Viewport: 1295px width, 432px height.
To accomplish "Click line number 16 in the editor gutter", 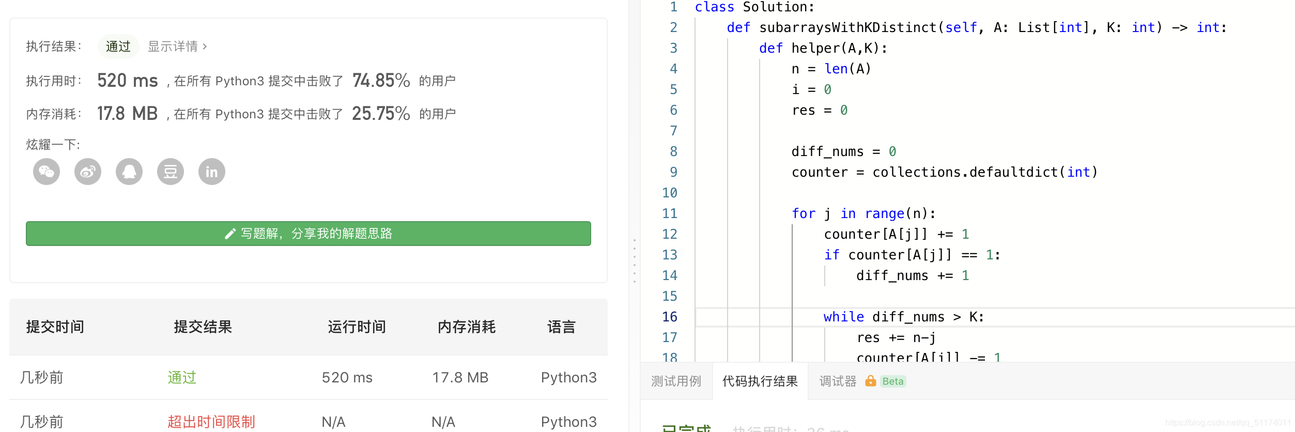I will [x=670, y=317].
